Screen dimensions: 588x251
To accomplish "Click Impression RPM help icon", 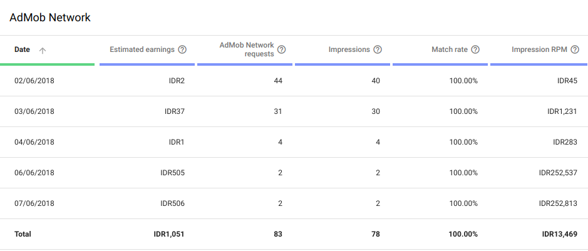I will click(x=574, y=49).
